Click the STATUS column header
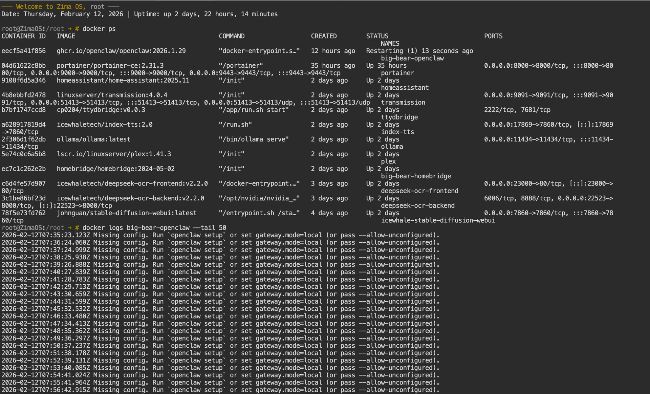 click(x=377, y=36)
